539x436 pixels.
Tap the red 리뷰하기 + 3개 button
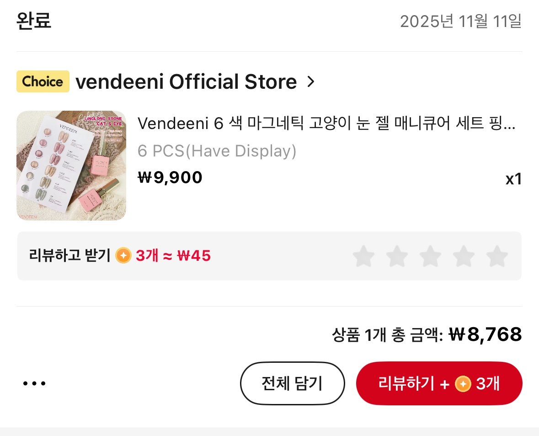439,383
